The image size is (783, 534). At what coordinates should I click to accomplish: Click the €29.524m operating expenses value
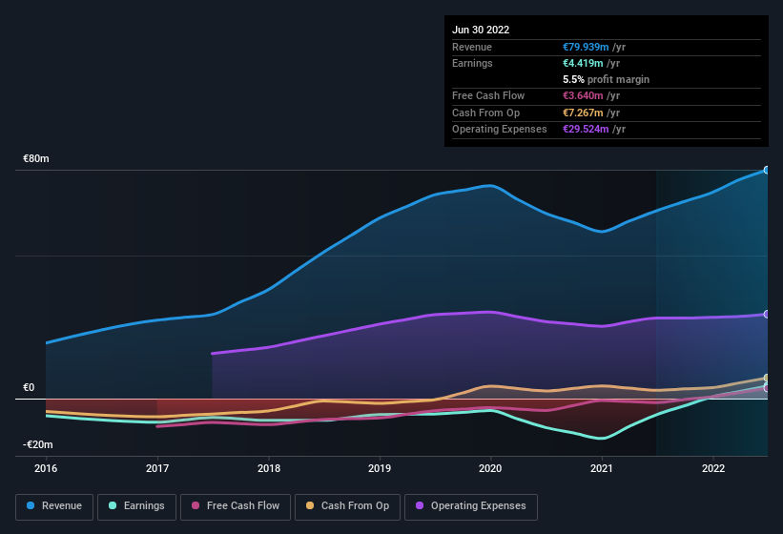click(586, 129)
